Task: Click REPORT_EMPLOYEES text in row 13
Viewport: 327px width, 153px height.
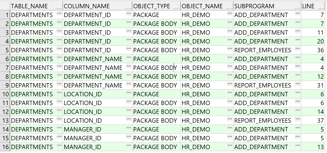Action: click(x=263, y=121)
